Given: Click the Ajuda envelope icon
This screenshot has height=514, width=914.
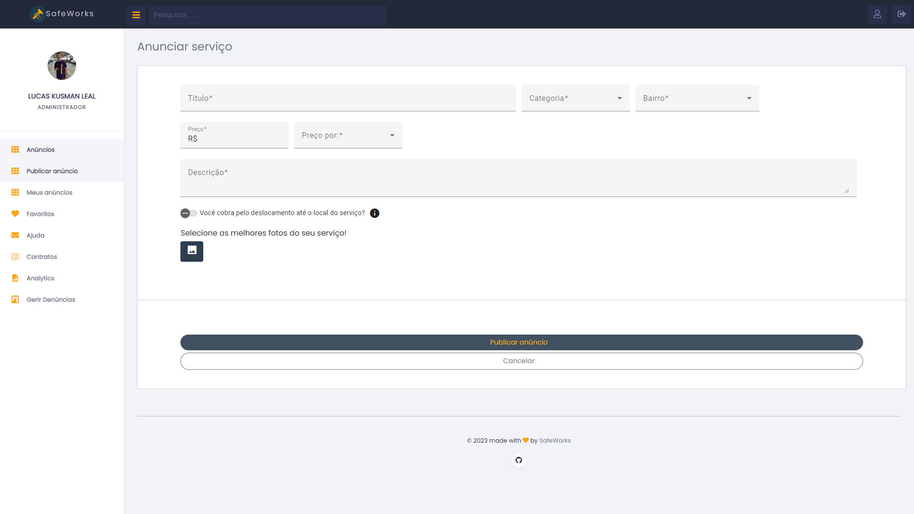Looking at the screenshot, I should tap(15, 236).
